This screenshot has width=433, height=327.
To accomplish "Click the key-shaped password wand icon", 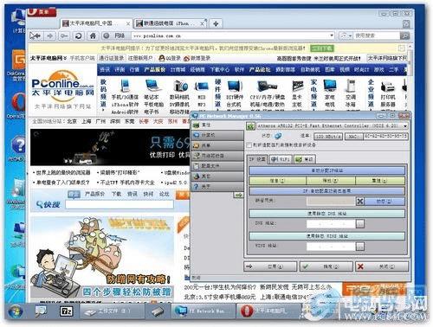I will click(64, 35).
